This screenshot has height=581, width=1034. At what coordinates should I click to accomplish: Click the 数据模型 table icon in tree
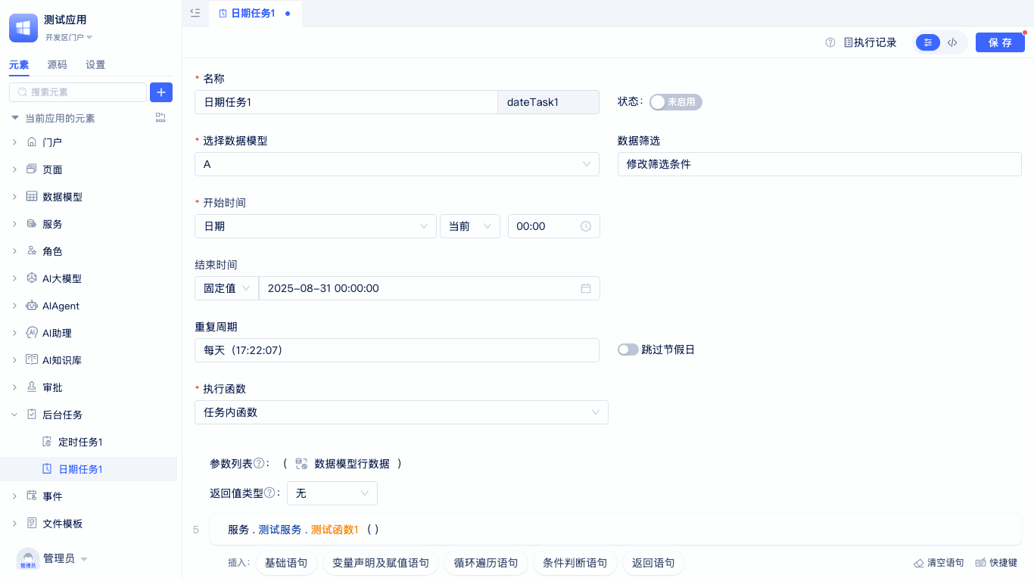(x=32, y=196)
